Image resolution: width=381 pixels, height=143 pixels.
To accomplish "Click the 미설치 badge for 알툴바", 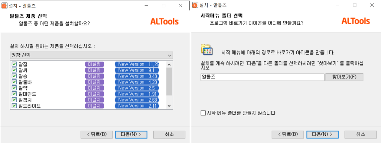I will coord(95,82).
